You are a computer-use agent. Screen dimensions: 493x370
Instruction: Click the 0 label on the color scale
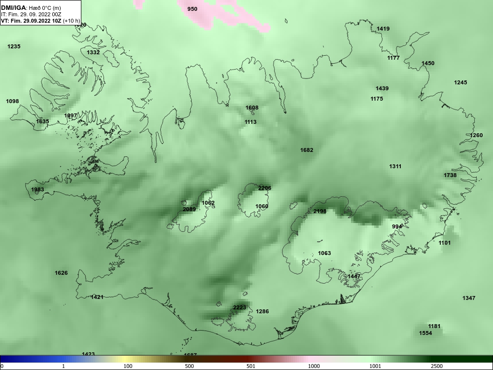coord(2,366)
